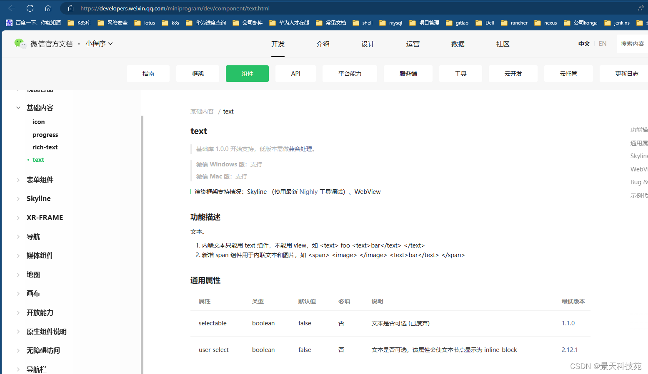Open the rich-text component page in sidebar
Viewport: 648px width, 374px height.
[x=45, y=147]
